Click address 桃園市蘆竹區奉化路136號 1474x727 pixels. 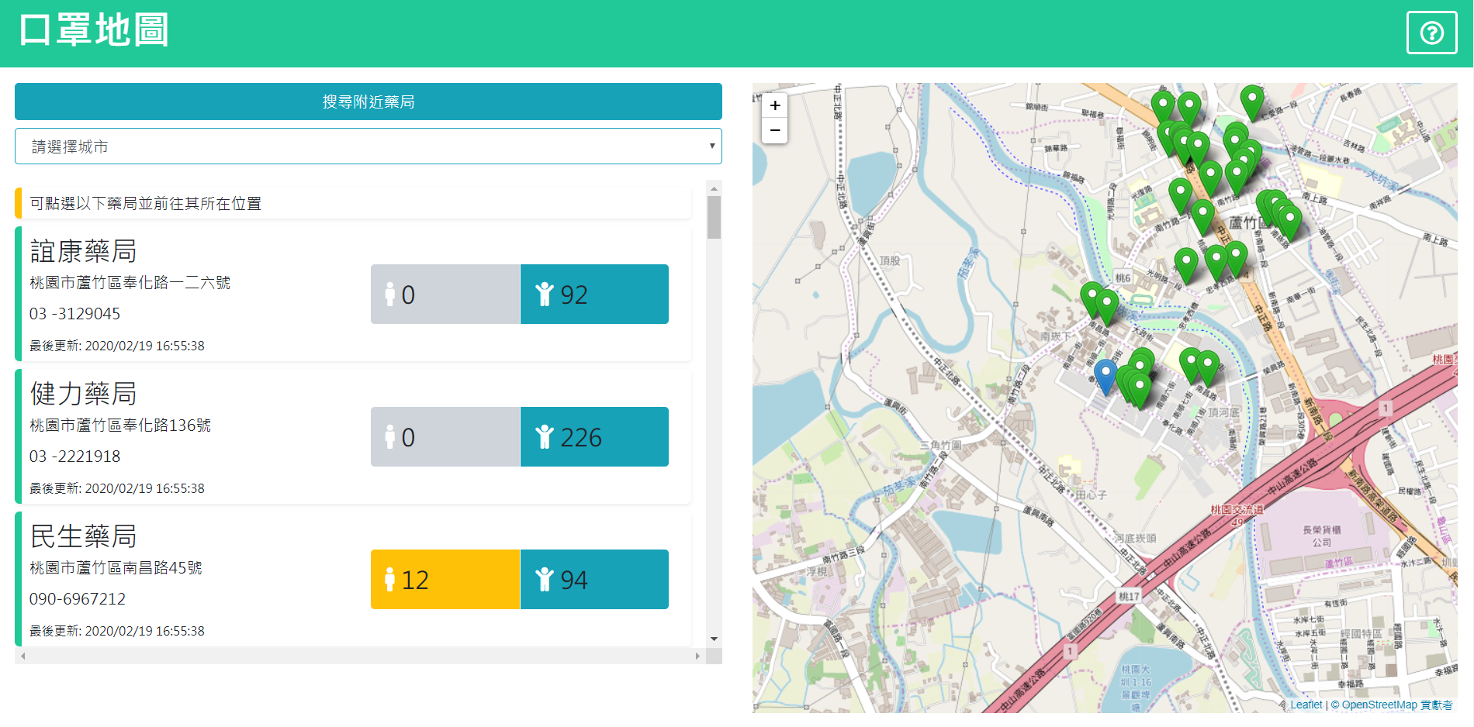(120, 426)
